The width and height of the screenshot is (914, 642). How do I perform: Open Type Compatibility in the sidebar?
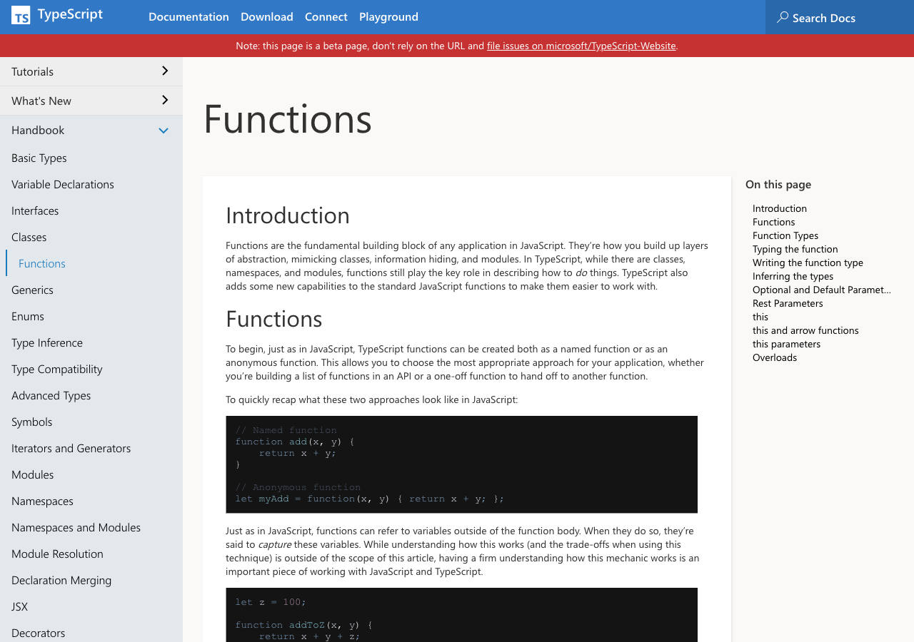(x=57, y=369)
